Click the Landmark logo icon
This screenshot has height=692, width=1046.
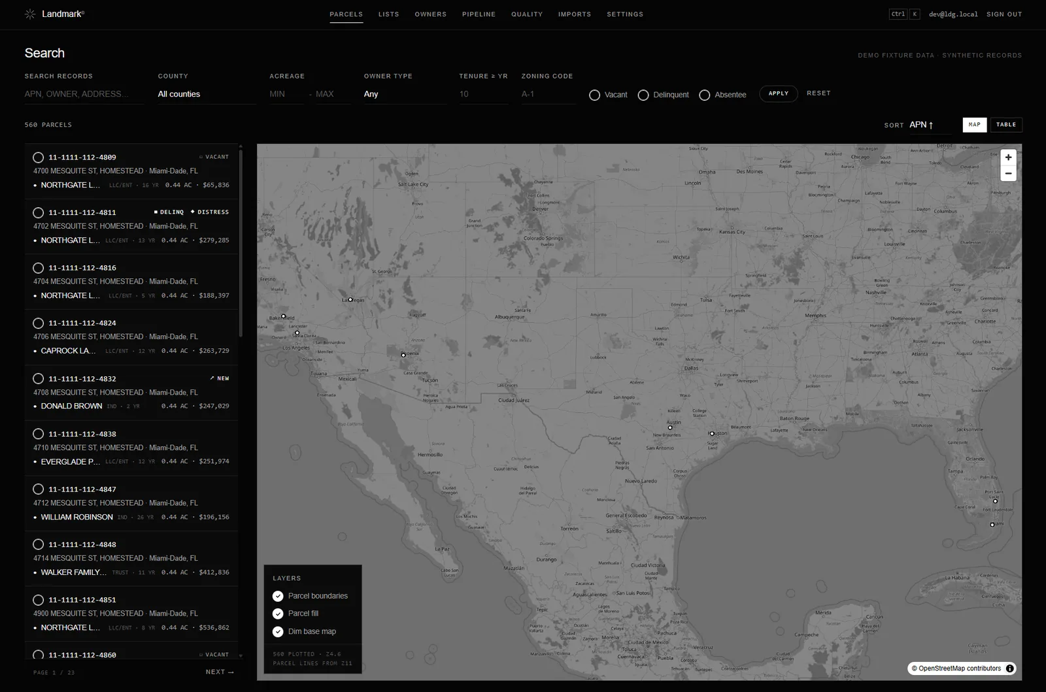pyautogui.click(x=30, y=14)
